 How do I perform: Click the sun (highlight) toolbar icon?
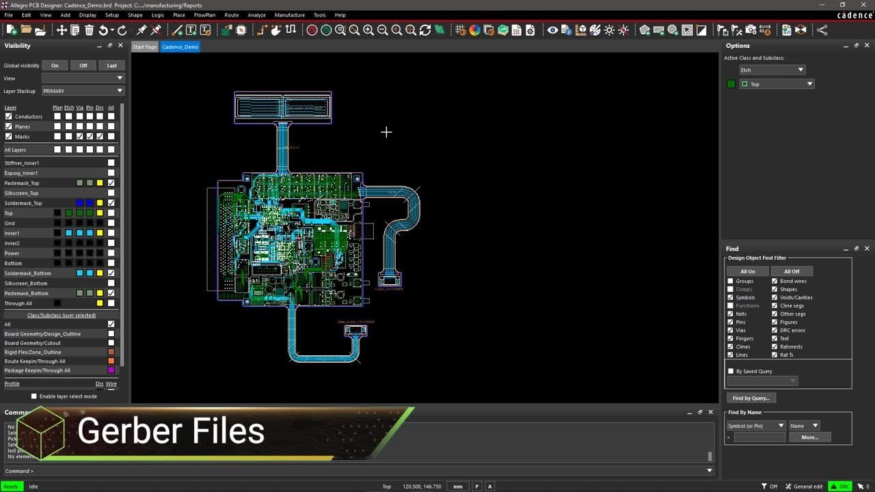point(609,30)
